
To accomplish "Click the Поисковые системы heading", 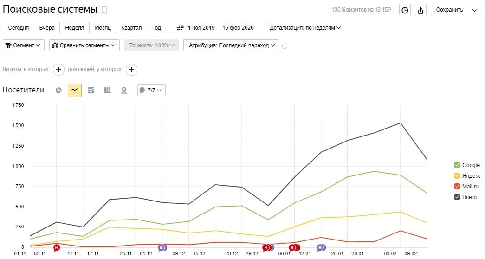I will click(x=50, y=9).
